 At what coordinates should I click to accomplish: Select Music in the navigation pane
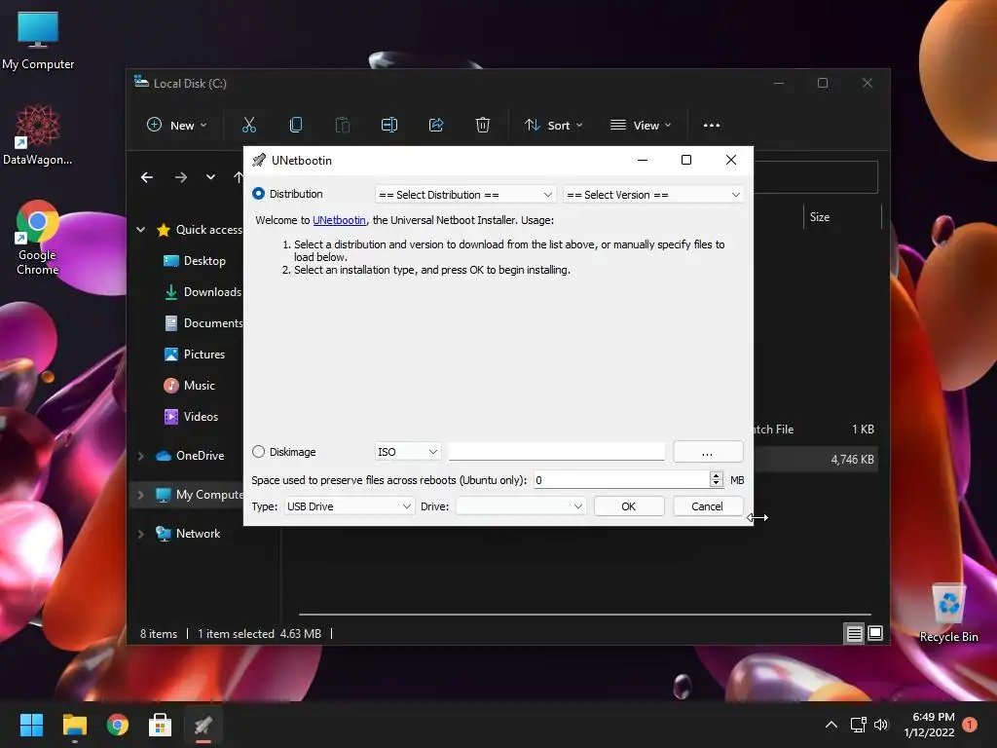pos(190,386)
